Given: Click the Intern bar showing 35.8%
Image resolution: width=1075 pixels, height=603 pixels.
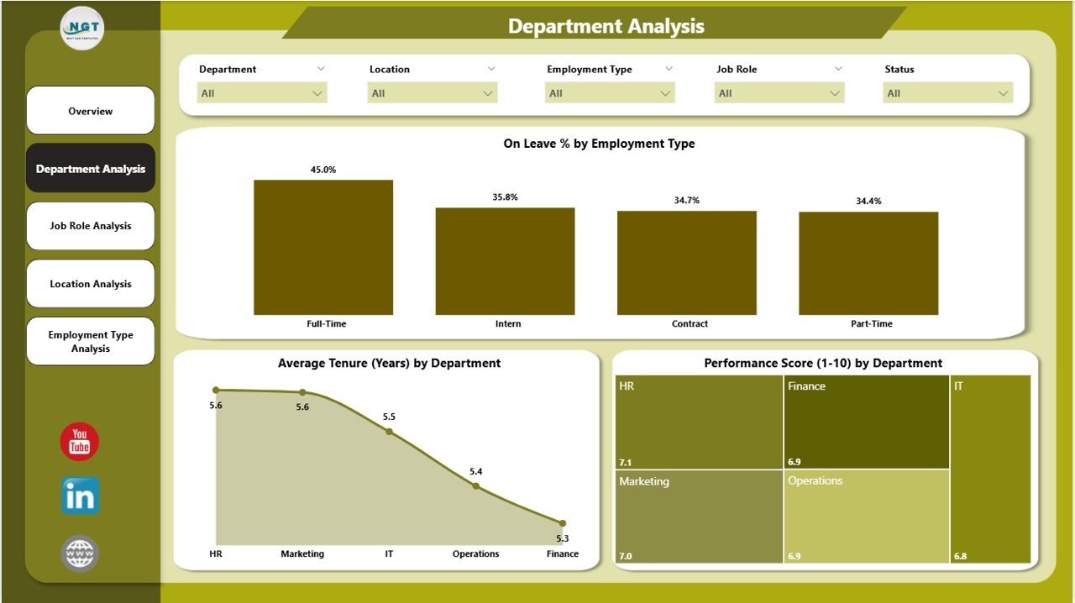Looking at the screenshot, I should (x=505, y=260).
